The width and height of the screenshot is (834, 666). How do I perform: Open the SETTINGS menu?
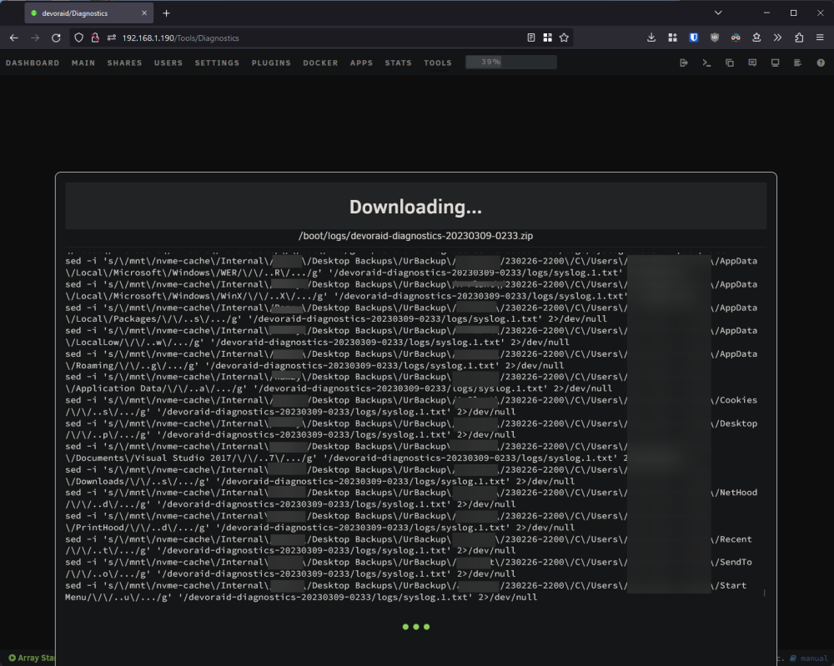click(x=217, y=63)
